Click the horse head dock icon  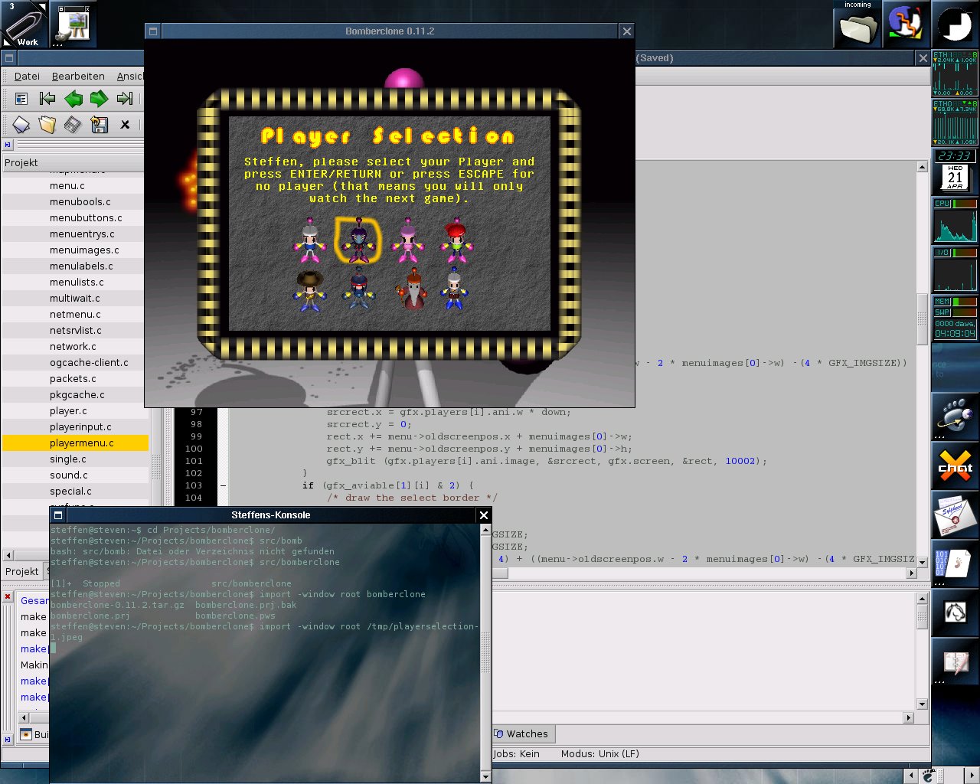click(x=955, y=613)
